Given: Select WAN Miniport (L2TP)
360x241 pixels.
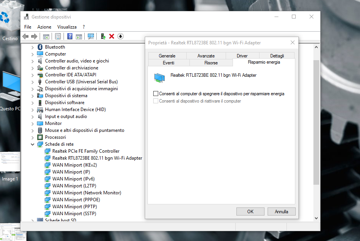Looking at the screenshot, I should coord(74,186).
